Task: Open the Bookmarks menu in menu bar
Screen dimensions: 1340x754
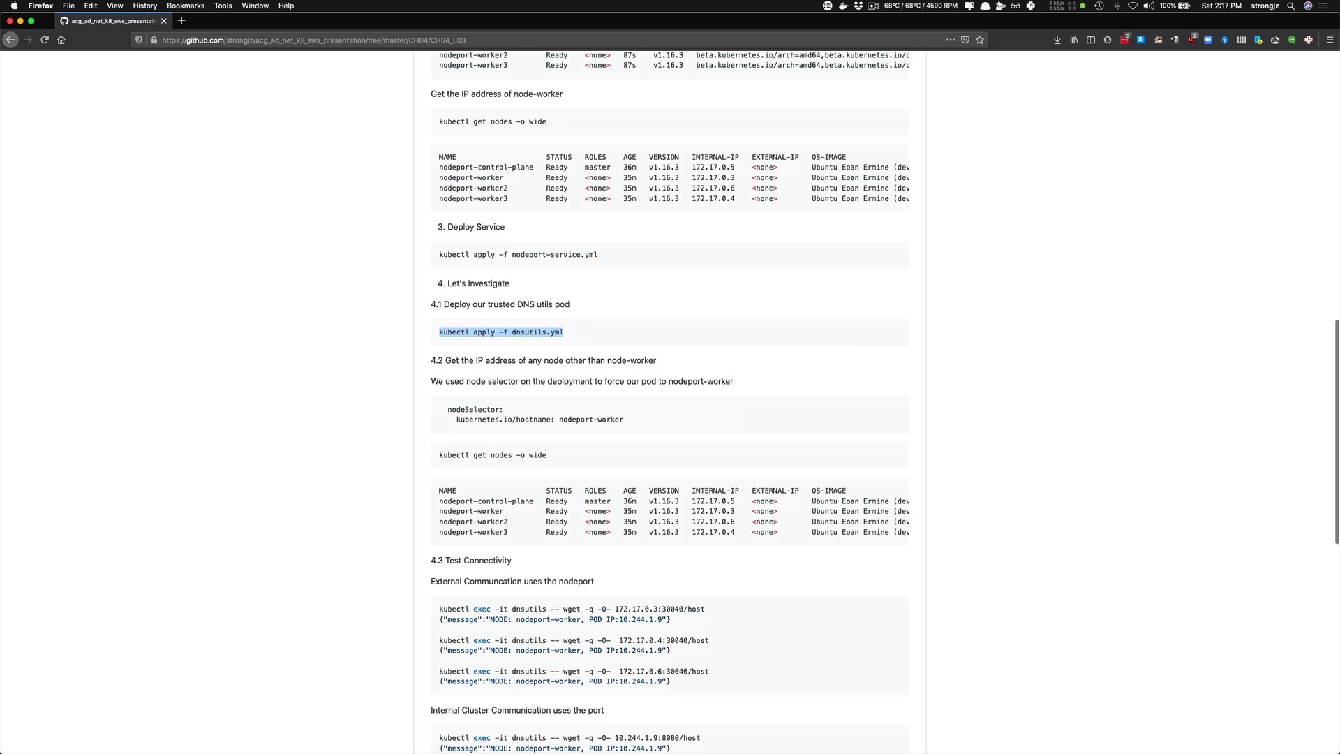Action: [185, 6]
